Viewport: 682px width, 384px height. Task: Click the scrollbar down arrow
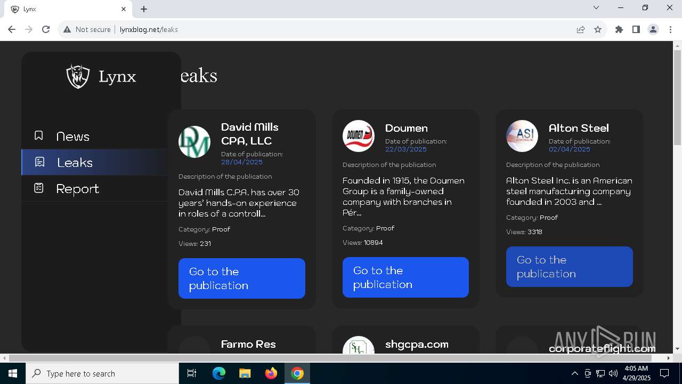pyautogui.click(x=678, y=349)
